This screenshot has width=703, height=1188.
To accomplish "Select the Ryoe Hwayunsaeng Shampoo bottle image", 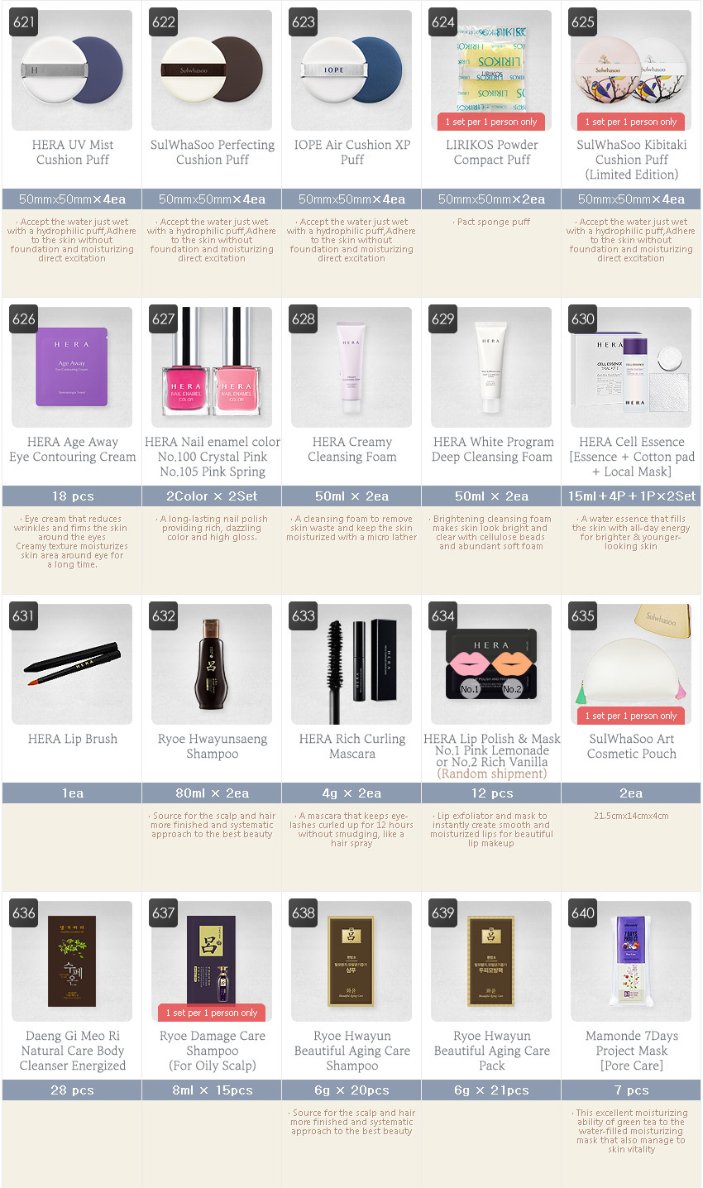I will (x=212, y=664).
